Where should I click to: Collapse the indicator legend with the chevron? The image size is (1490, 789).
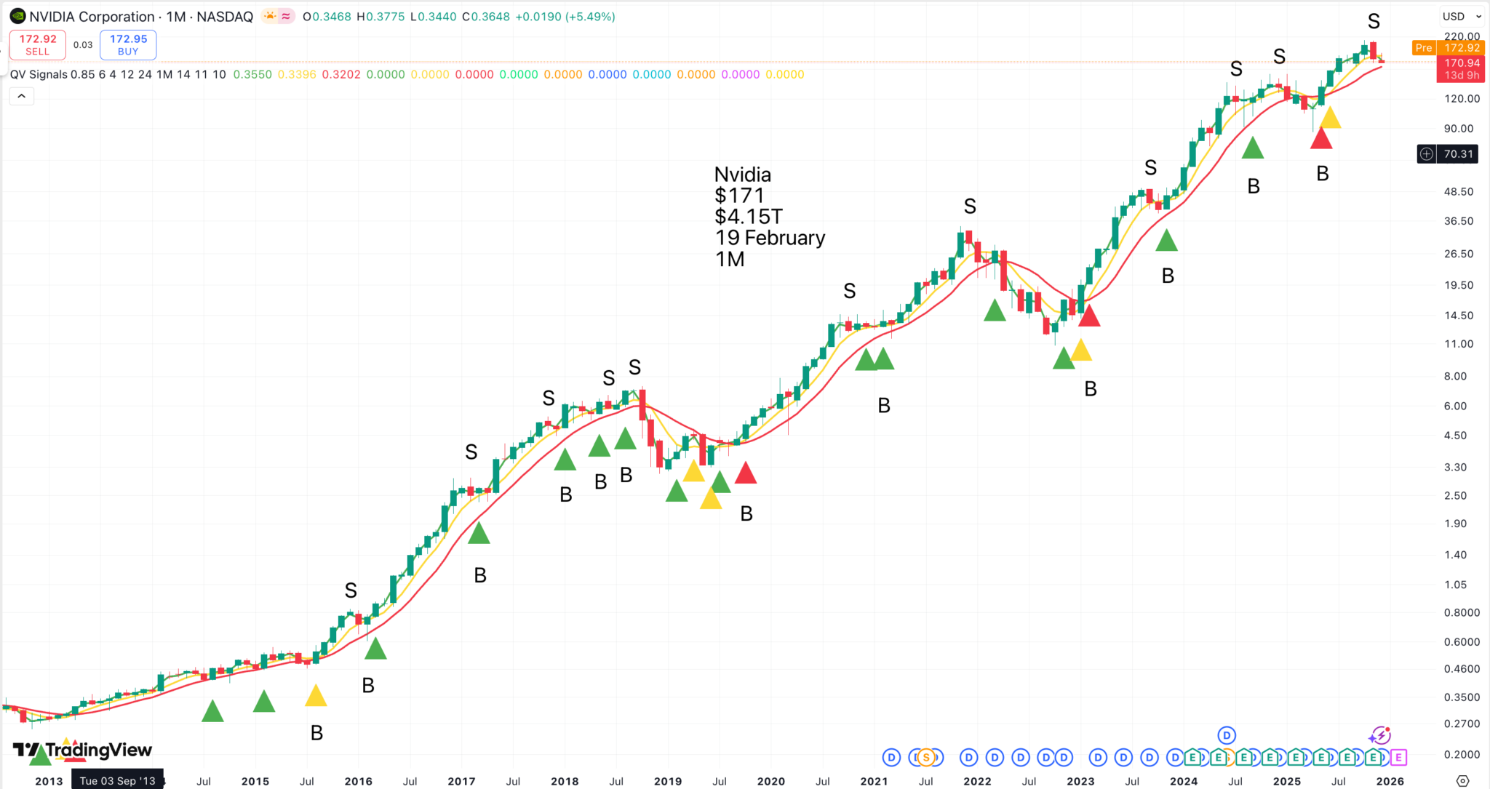tap(22, 96)
